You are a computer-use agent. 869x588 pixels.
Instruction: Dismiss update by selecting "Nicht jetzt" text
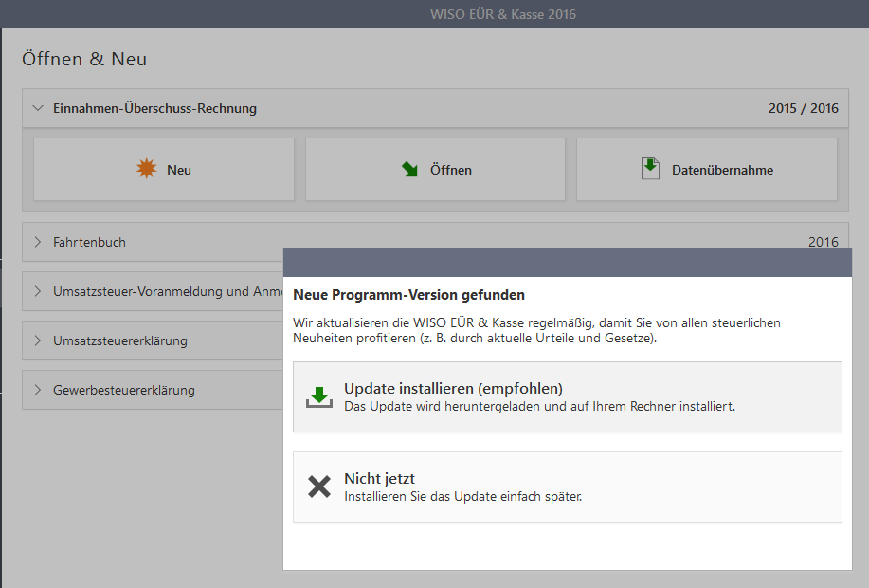pos(379,479)
